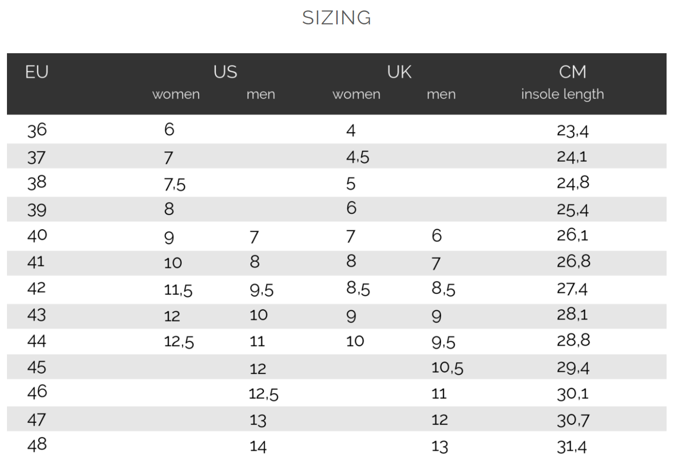Viewport: 678px width, 468px height.
Task: Select the UK column header
Action: click(x=399, y=72)
